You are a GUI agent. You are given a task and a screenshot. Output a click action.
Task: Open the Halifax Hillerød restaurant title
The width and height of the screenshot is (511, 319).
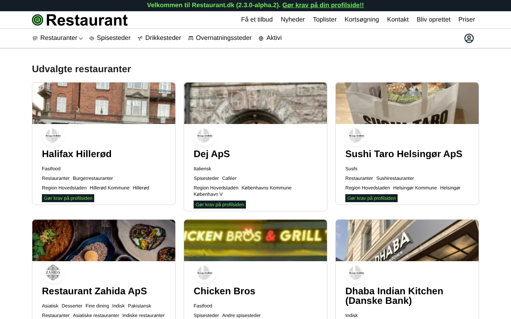coord(77,154)
